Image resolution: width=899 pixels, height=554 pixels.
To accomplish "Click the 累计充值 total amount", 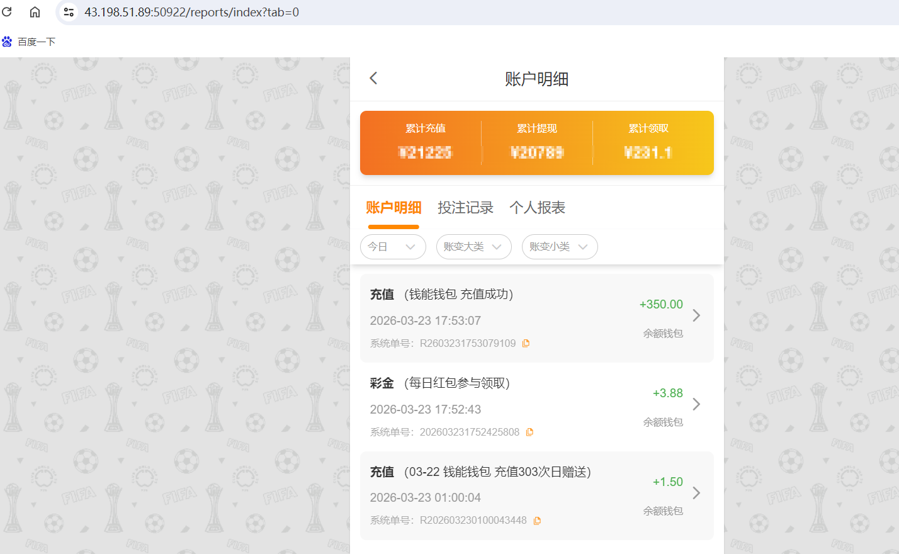I will pos(426,152).
